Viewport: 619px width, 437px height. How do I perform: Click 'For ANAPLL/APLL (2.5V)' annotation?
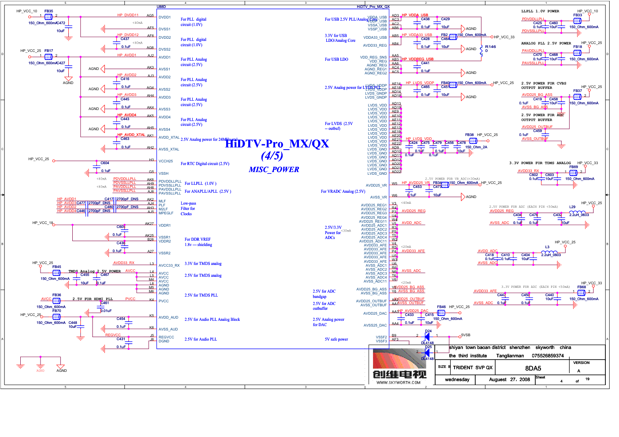coord(208,191)
